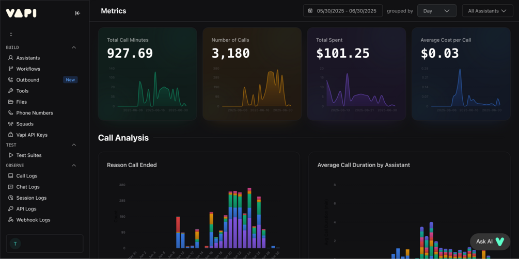Viewport: 519px width, 259px height.
Task: Click the New badge beside Outbound
Action: click(70, 80)
